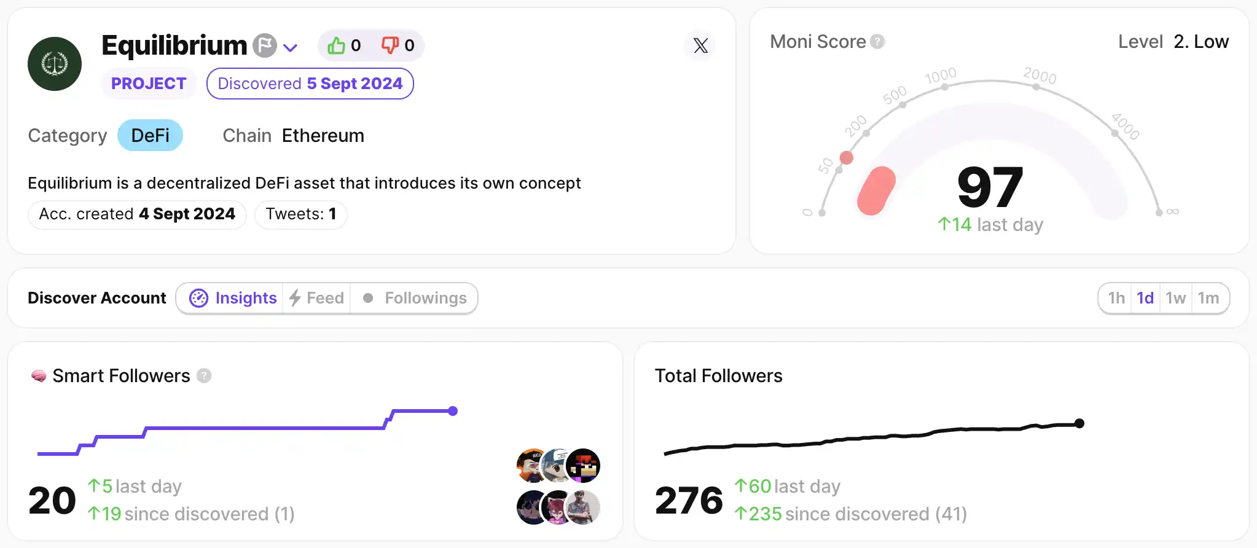
Task: Switch to the Feed tab
Action: click(317, 299)
